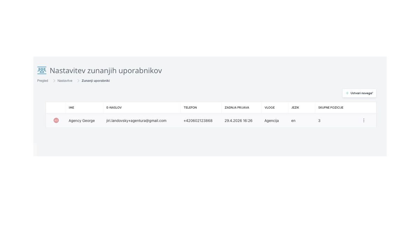The width and height of the screenshot is (420, 236).
Task: Sort by the IME column header
Action: point(71,108)
